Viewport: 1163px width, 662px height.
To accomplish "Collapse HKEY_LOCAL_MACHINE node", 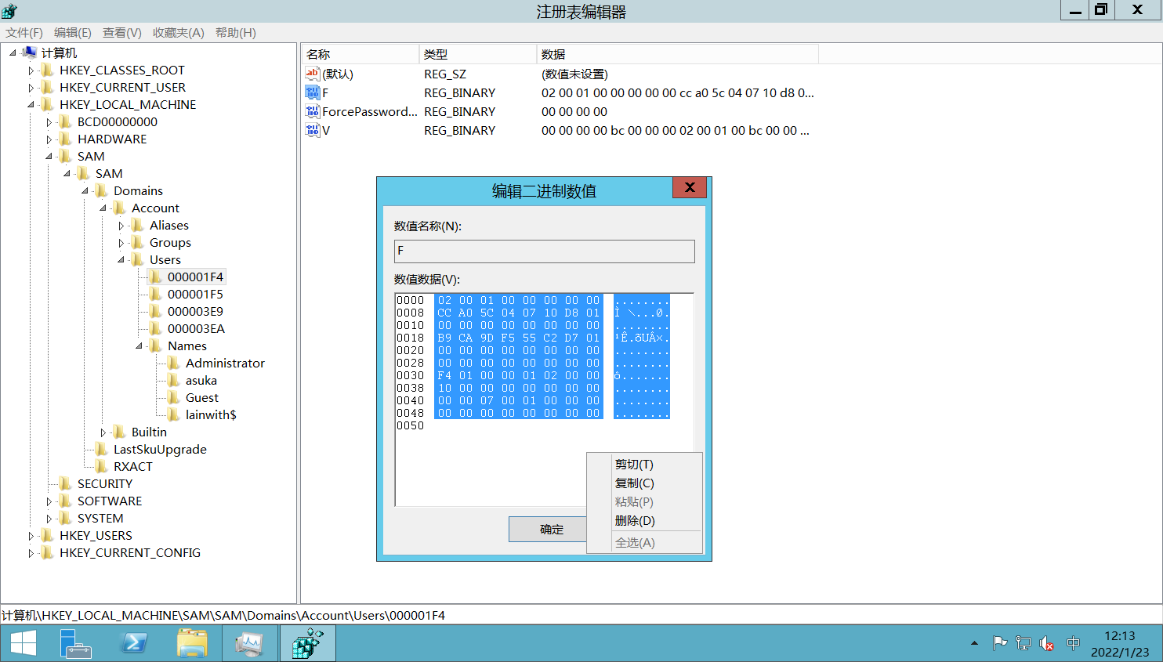I will click(x=31, y=104).
